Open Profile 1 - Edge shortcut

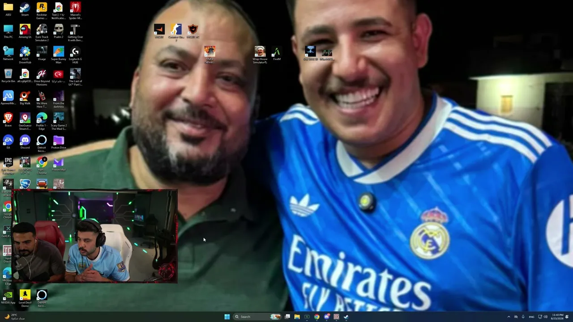pyautogui.click(x=42, y=122)
